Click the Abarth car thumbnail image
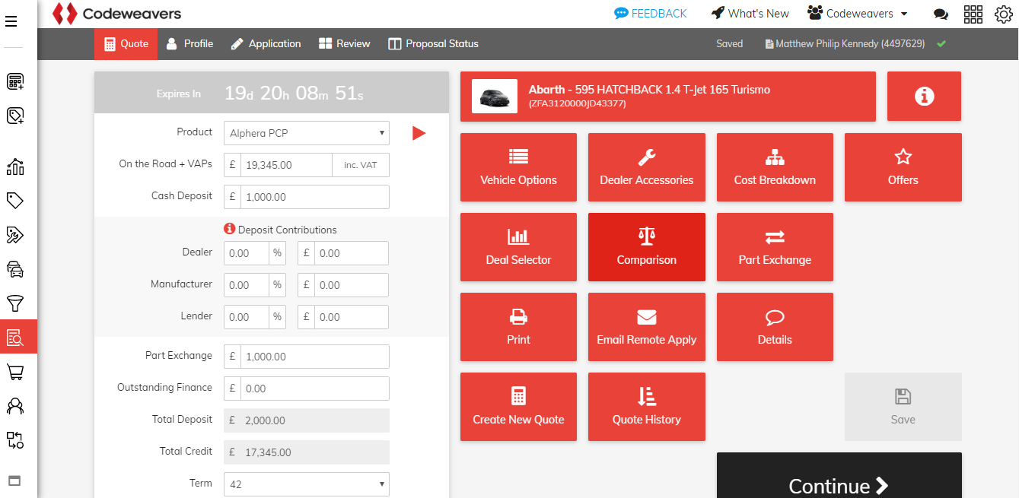Viewport: 1019px width, 498px height. tap(495, 96)
